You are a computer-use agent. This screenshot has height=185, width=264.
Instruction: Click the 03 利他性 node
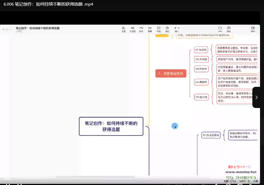[201, 69]
